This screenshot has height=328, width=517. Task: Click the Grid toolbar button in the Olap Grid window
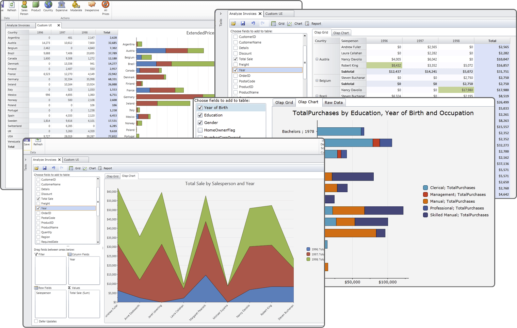point(278,24)
